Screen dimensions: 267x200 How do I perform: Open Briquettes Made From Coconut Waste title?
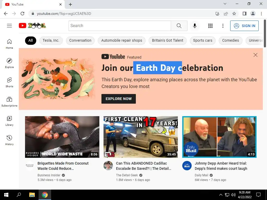pyautogui.click(x=63, y=166)
